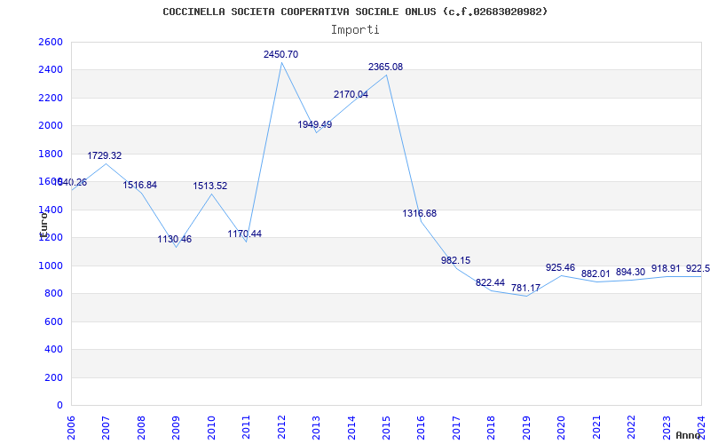Click data label 925.46
710x444 pixels.
pyautogui.click(x=561, y=268)
